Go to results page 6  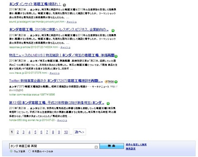point(41,132)
